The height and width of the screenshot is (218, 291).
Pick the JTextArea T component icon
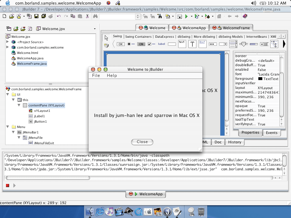[x=192, y=44]
